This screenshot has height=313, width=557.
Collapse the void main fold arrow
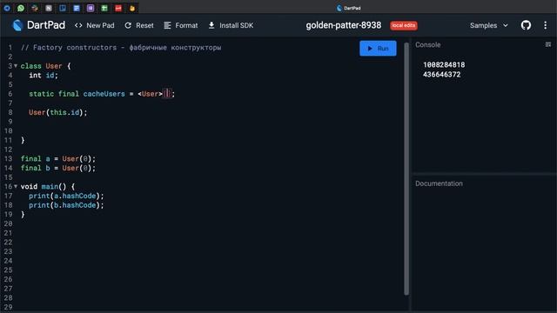click(x=16, y=186)
